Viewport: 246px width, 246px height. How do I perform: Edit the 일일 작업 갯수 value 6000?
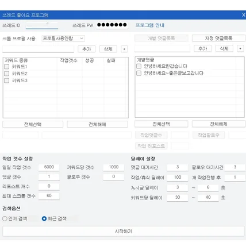(49, 167)
